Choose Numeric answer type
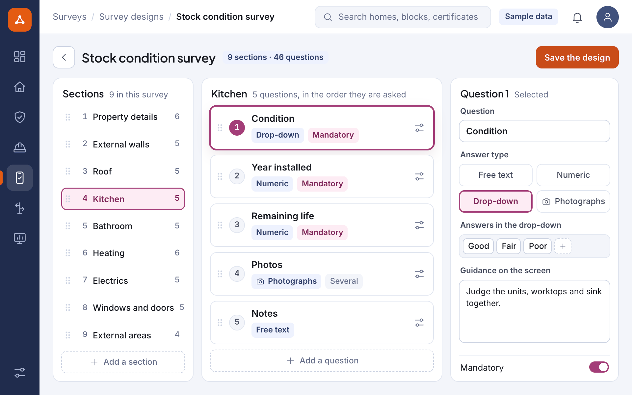 (x=573, y=175)
